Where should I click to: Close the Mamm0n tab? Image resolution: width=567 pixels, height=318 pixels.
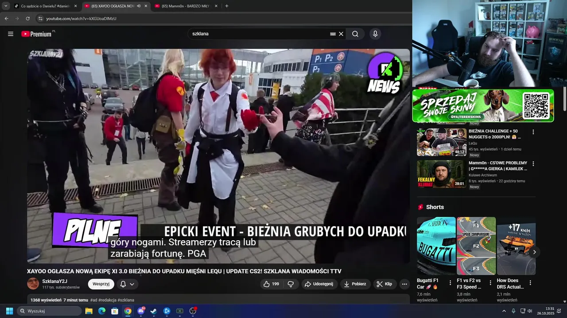click(x=216, y=6)
